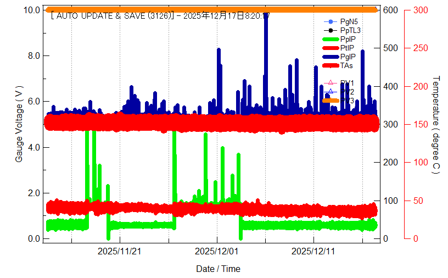Click the 2025/12/01 date tick label

[217, 251]
